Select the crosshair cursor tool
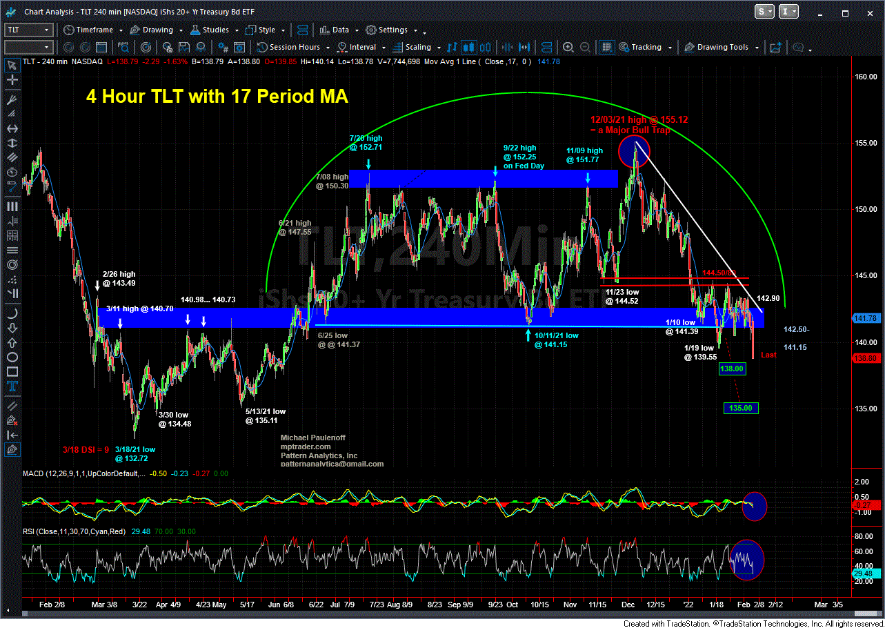Viewport: 885px width, 628px height. point(12,81)
